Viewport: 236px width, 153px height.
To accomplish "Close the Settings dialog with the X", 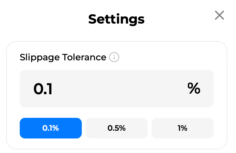I will (x=219, y=15).
